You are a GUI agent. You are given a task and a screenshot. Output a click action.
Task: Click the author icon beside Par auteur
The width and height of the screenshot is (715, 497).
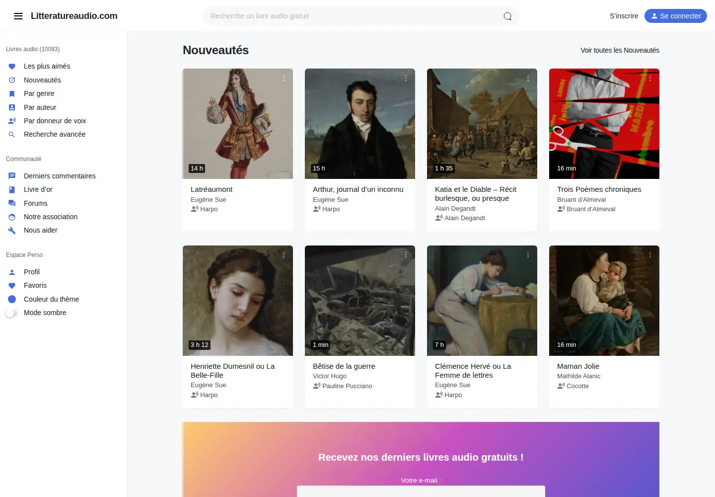click(x=12, y=107)
